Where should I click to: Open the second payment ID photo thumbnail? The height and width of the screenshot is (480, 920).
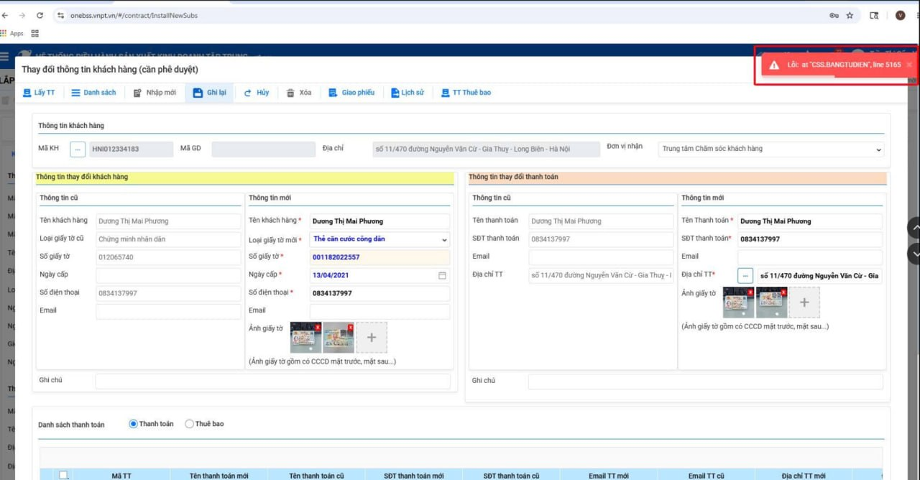pos(771,303)
